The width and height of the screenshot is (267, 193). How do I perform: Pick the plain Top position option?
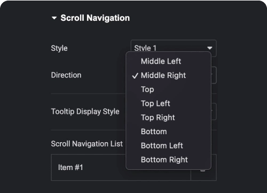point(147,89)
